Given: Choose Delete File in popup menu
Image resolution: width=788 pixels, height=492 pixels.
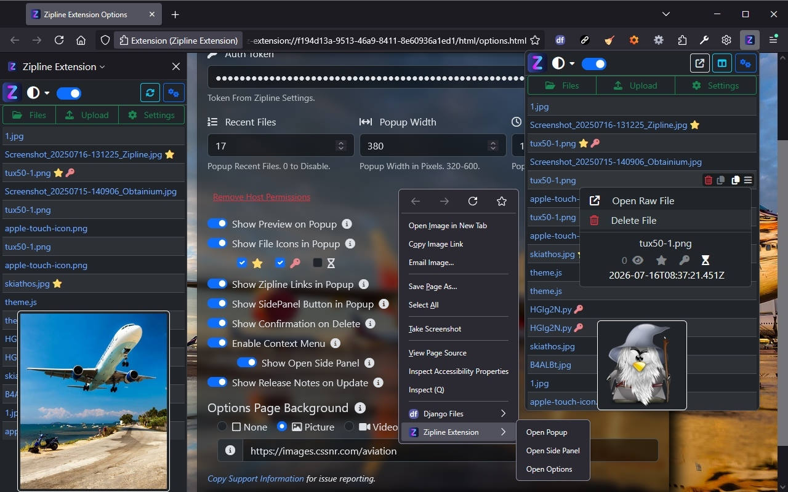Looking at the screenshot, I should [x=665, y=220].
